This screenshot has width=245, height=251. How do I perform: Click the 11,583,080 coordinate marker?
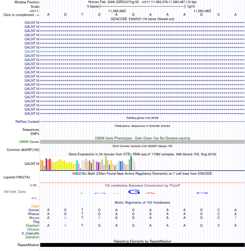tap(117, 11)
